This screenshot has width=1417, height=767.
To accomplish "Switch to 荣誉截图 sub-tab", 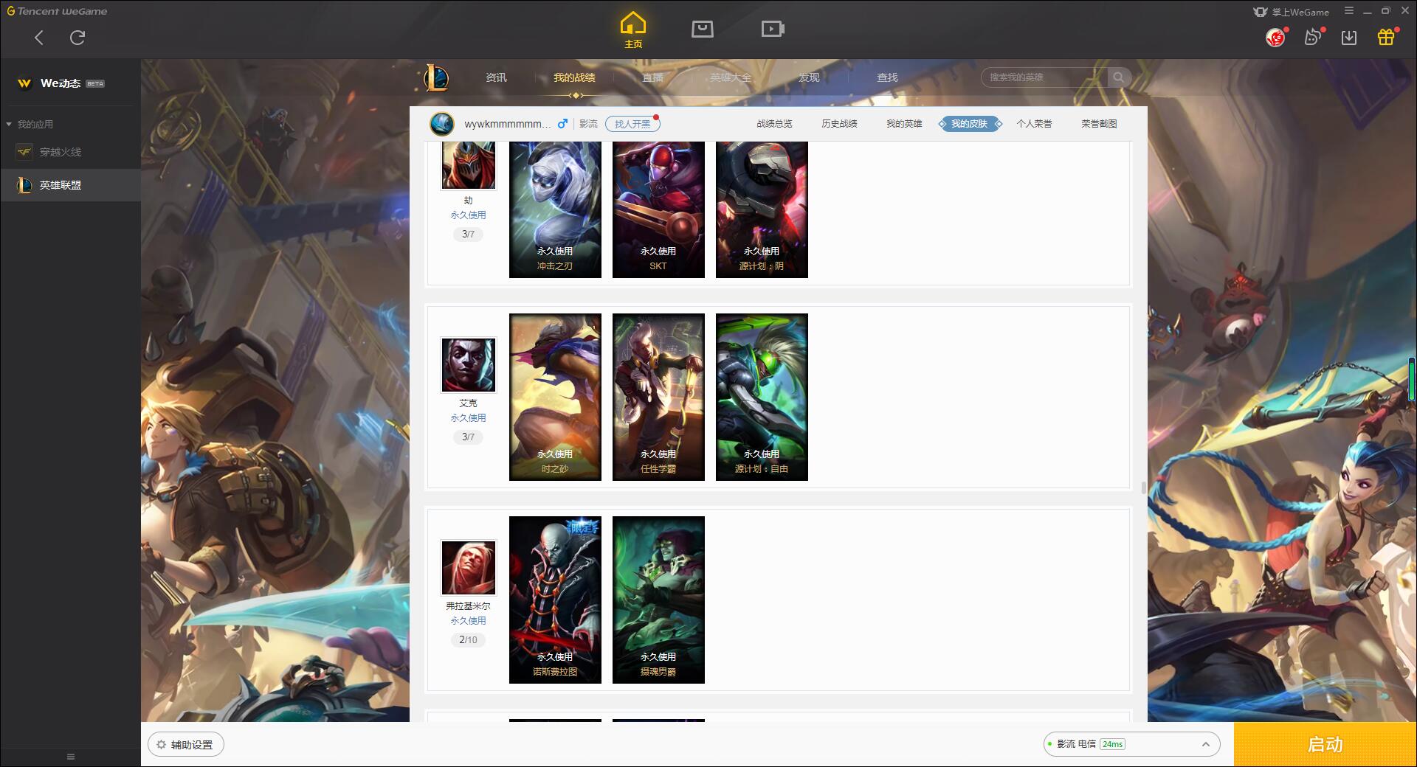I will pyautogui.click(x=1099, y=124).
